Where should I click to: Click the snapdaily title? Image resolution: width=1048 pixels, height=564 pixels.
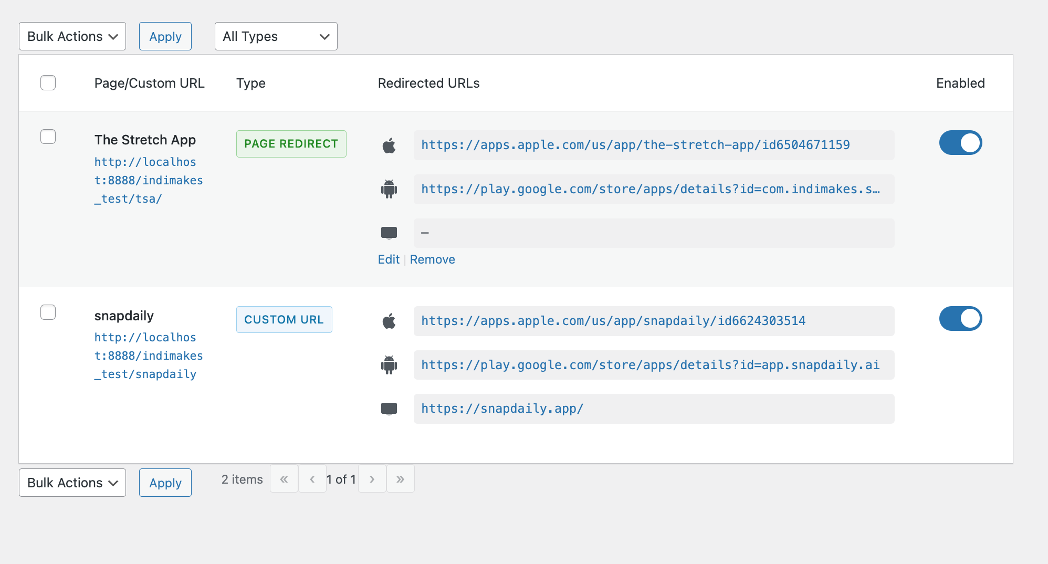(x=124, y=316)
